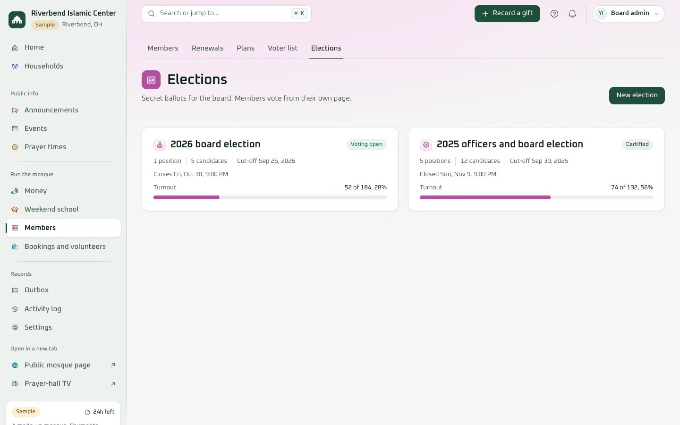Switch to the Members tab

pyautogui.click(x=163, y=48)
